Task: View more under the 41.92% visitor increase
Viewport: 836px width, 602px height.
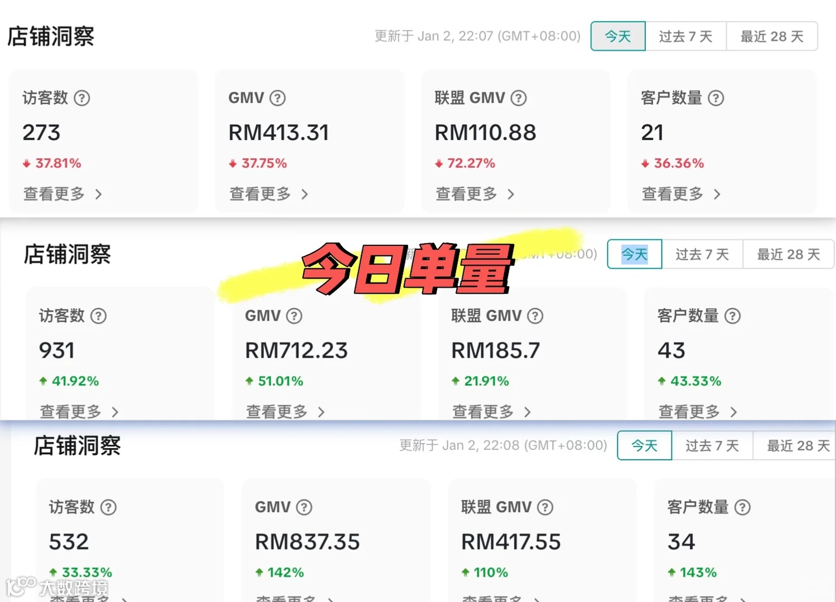Action: 79,412
